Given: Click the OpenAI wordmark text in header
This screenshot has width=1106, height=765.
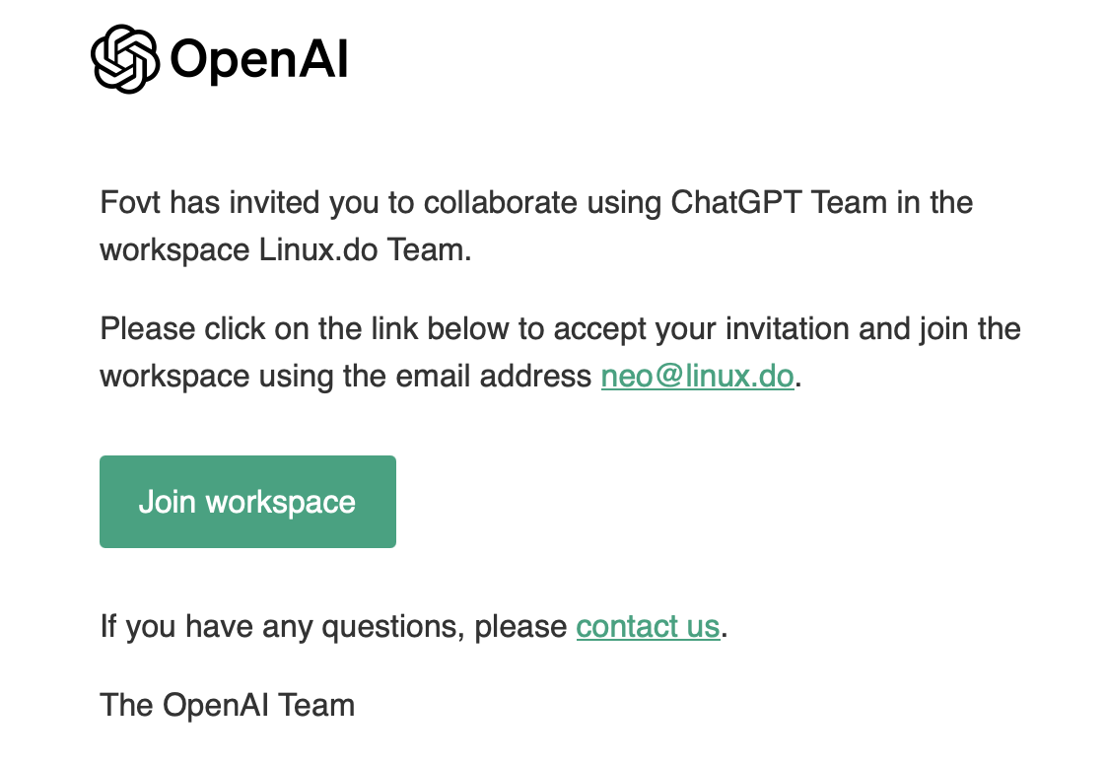Looking at the screenshot, I should [259, 59].
